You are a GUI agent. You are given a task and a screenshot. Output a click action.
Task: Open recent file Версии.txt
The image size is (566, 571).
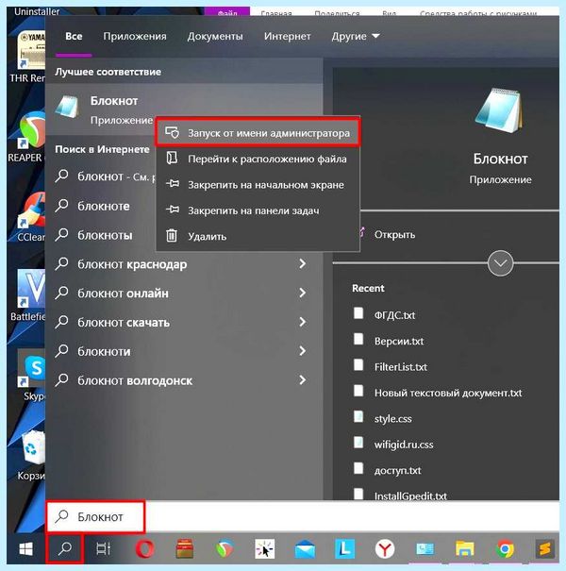coord(399,341)
